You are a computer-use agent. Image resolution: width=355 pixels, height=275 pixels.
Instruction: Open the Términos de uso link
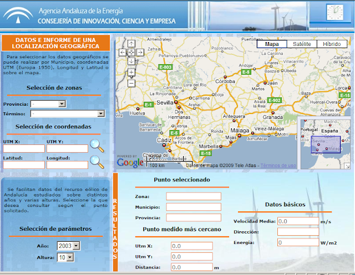click(278, 165)
